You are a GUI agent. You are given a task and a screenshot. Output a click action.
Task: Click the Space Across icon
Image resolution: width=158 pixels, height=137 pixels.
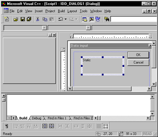[x=61, y=126]
